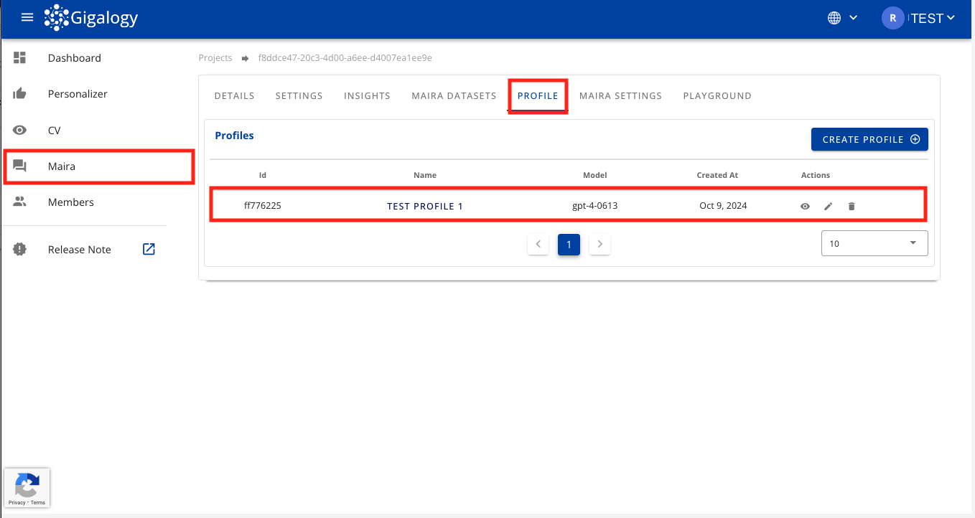
Task: Click the Projects breadcrumb link
Action: point(215,58)
